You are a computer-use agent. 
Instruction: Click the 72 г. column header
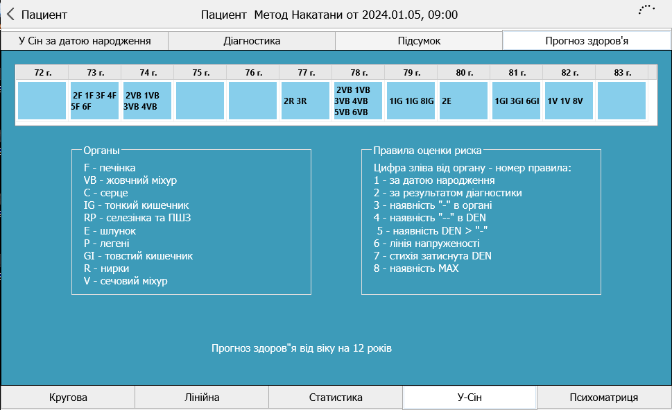click(42, 72)
